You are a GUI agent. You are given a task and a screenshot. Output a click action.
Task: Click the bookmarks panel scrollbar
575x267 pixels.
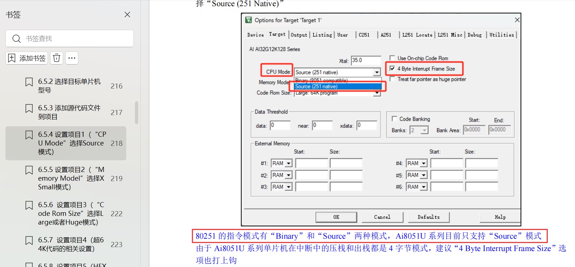pos(137,112)
